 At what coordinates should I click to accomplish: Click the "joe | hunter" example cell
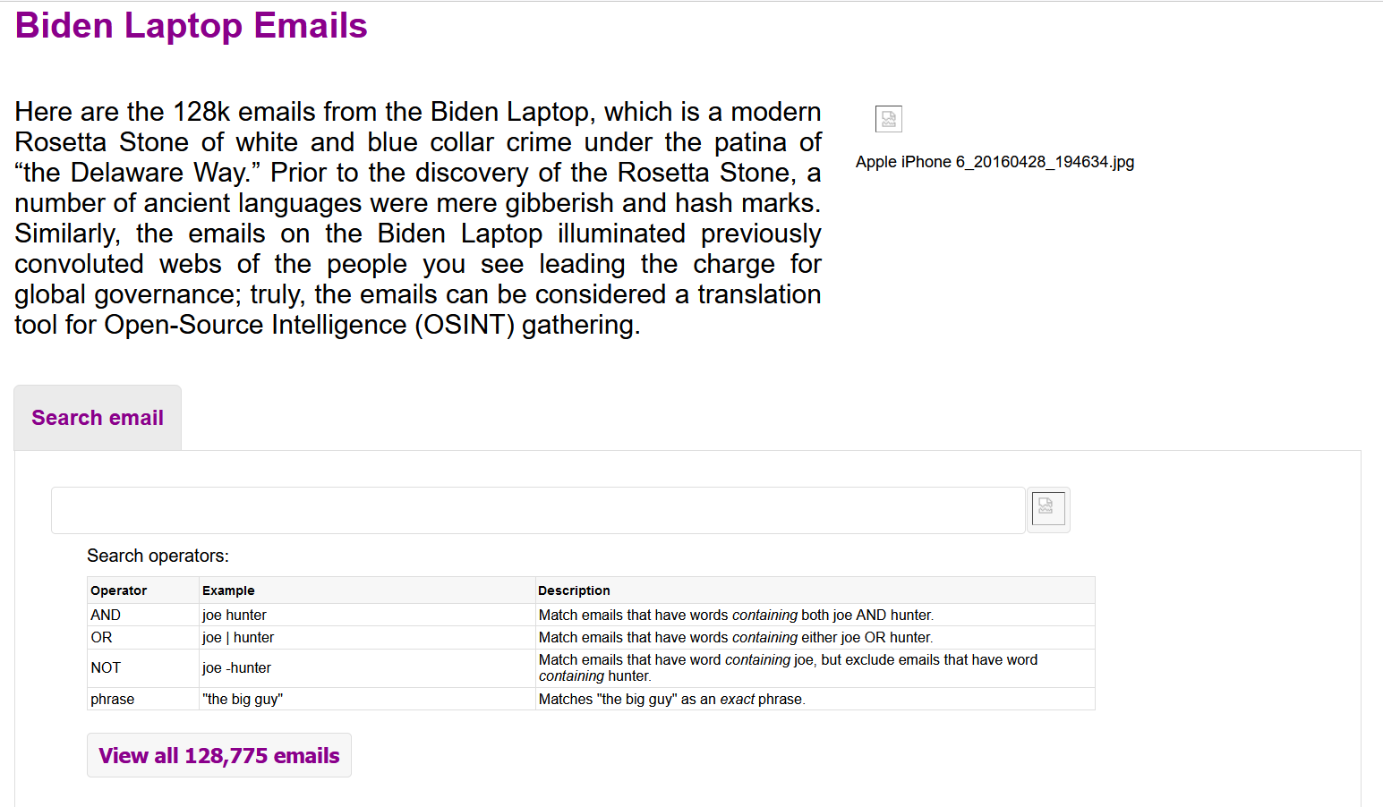(x=367, y=637)
